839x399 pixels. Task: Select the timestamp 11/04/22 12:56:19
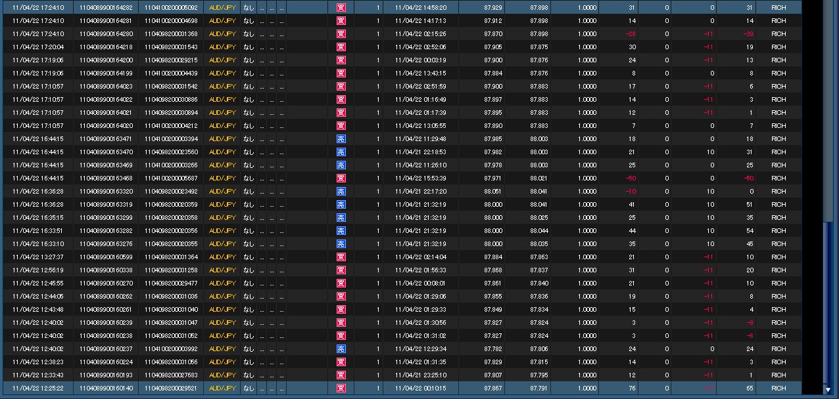coord(38,270)
